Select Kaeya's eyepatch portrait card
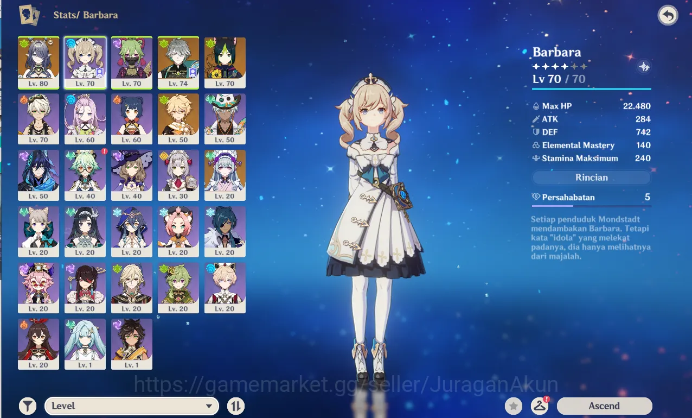692x418 pixels. pyautogui.click(x=225, y=232)
